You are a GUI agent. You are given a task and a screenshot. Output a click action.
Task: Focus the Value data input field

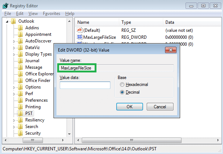click(85, 85)
